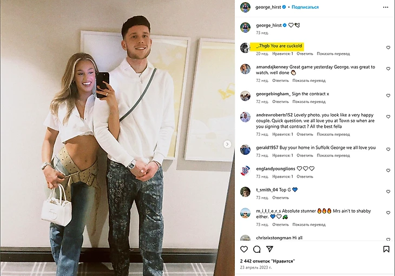Open _.7hgb commenter avatar
The image size is (395, 276).
pos(245,48)
